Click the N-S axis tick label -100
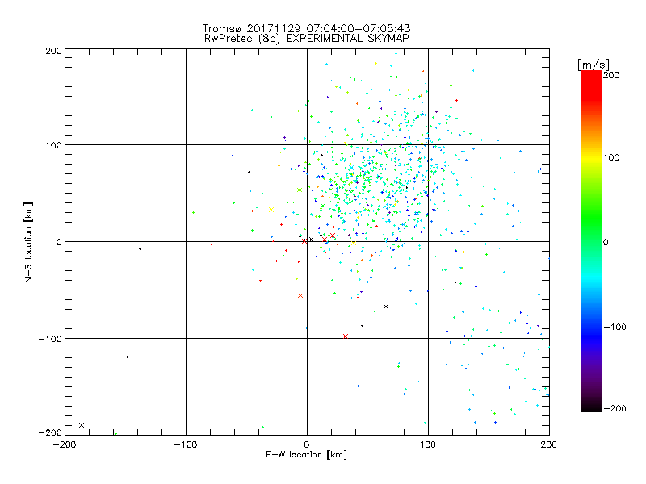This screenshot has width=646, height=484. [x=50, y=339]
